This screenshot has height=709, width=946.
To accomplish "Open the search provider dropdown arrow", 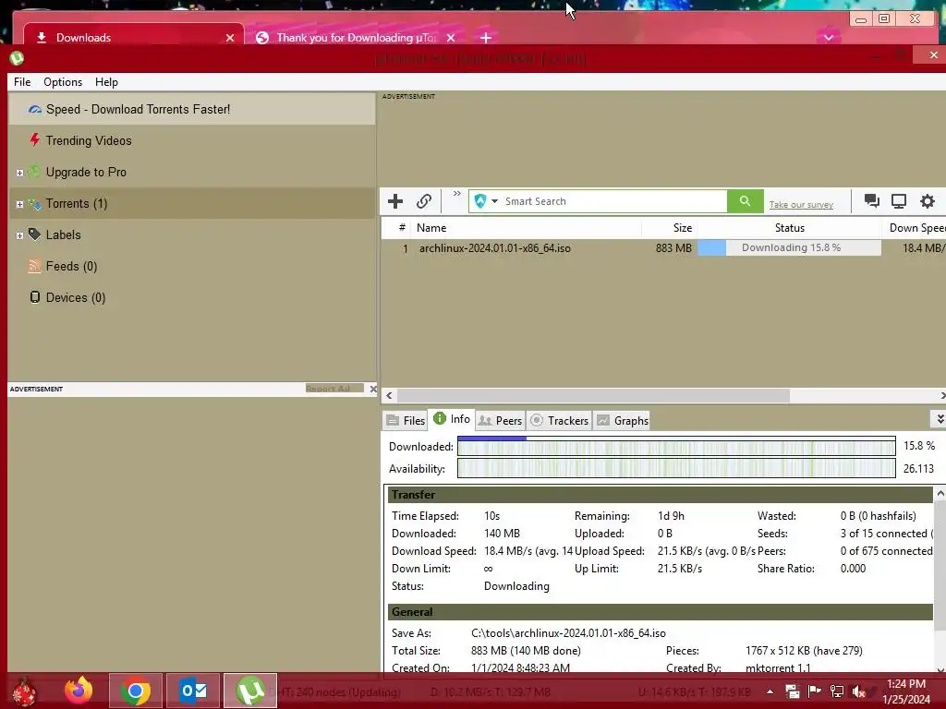I will pos(495,201).
